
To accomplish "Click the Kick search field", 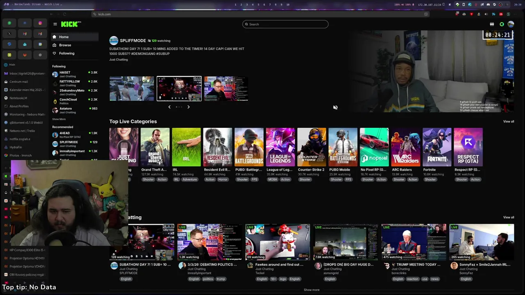I will coord(285,24).
